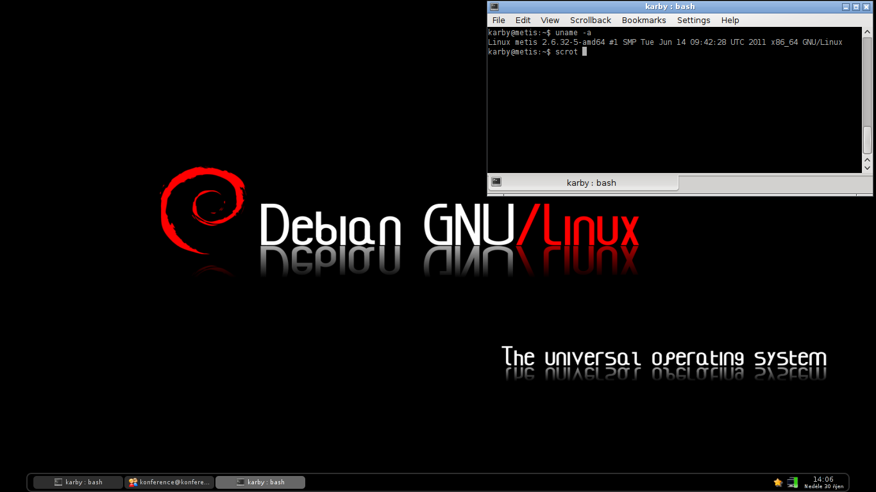The width and height of the screenshot is (876, 492).
Task: Click the yellow star tray icon
Action: point(778,482)
